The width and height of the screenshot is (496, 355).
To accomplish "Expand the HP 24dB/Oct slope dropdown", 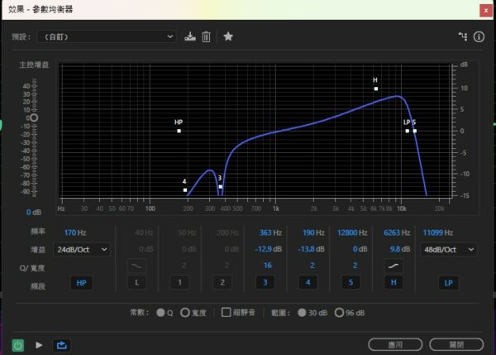I will click(82, 249).
